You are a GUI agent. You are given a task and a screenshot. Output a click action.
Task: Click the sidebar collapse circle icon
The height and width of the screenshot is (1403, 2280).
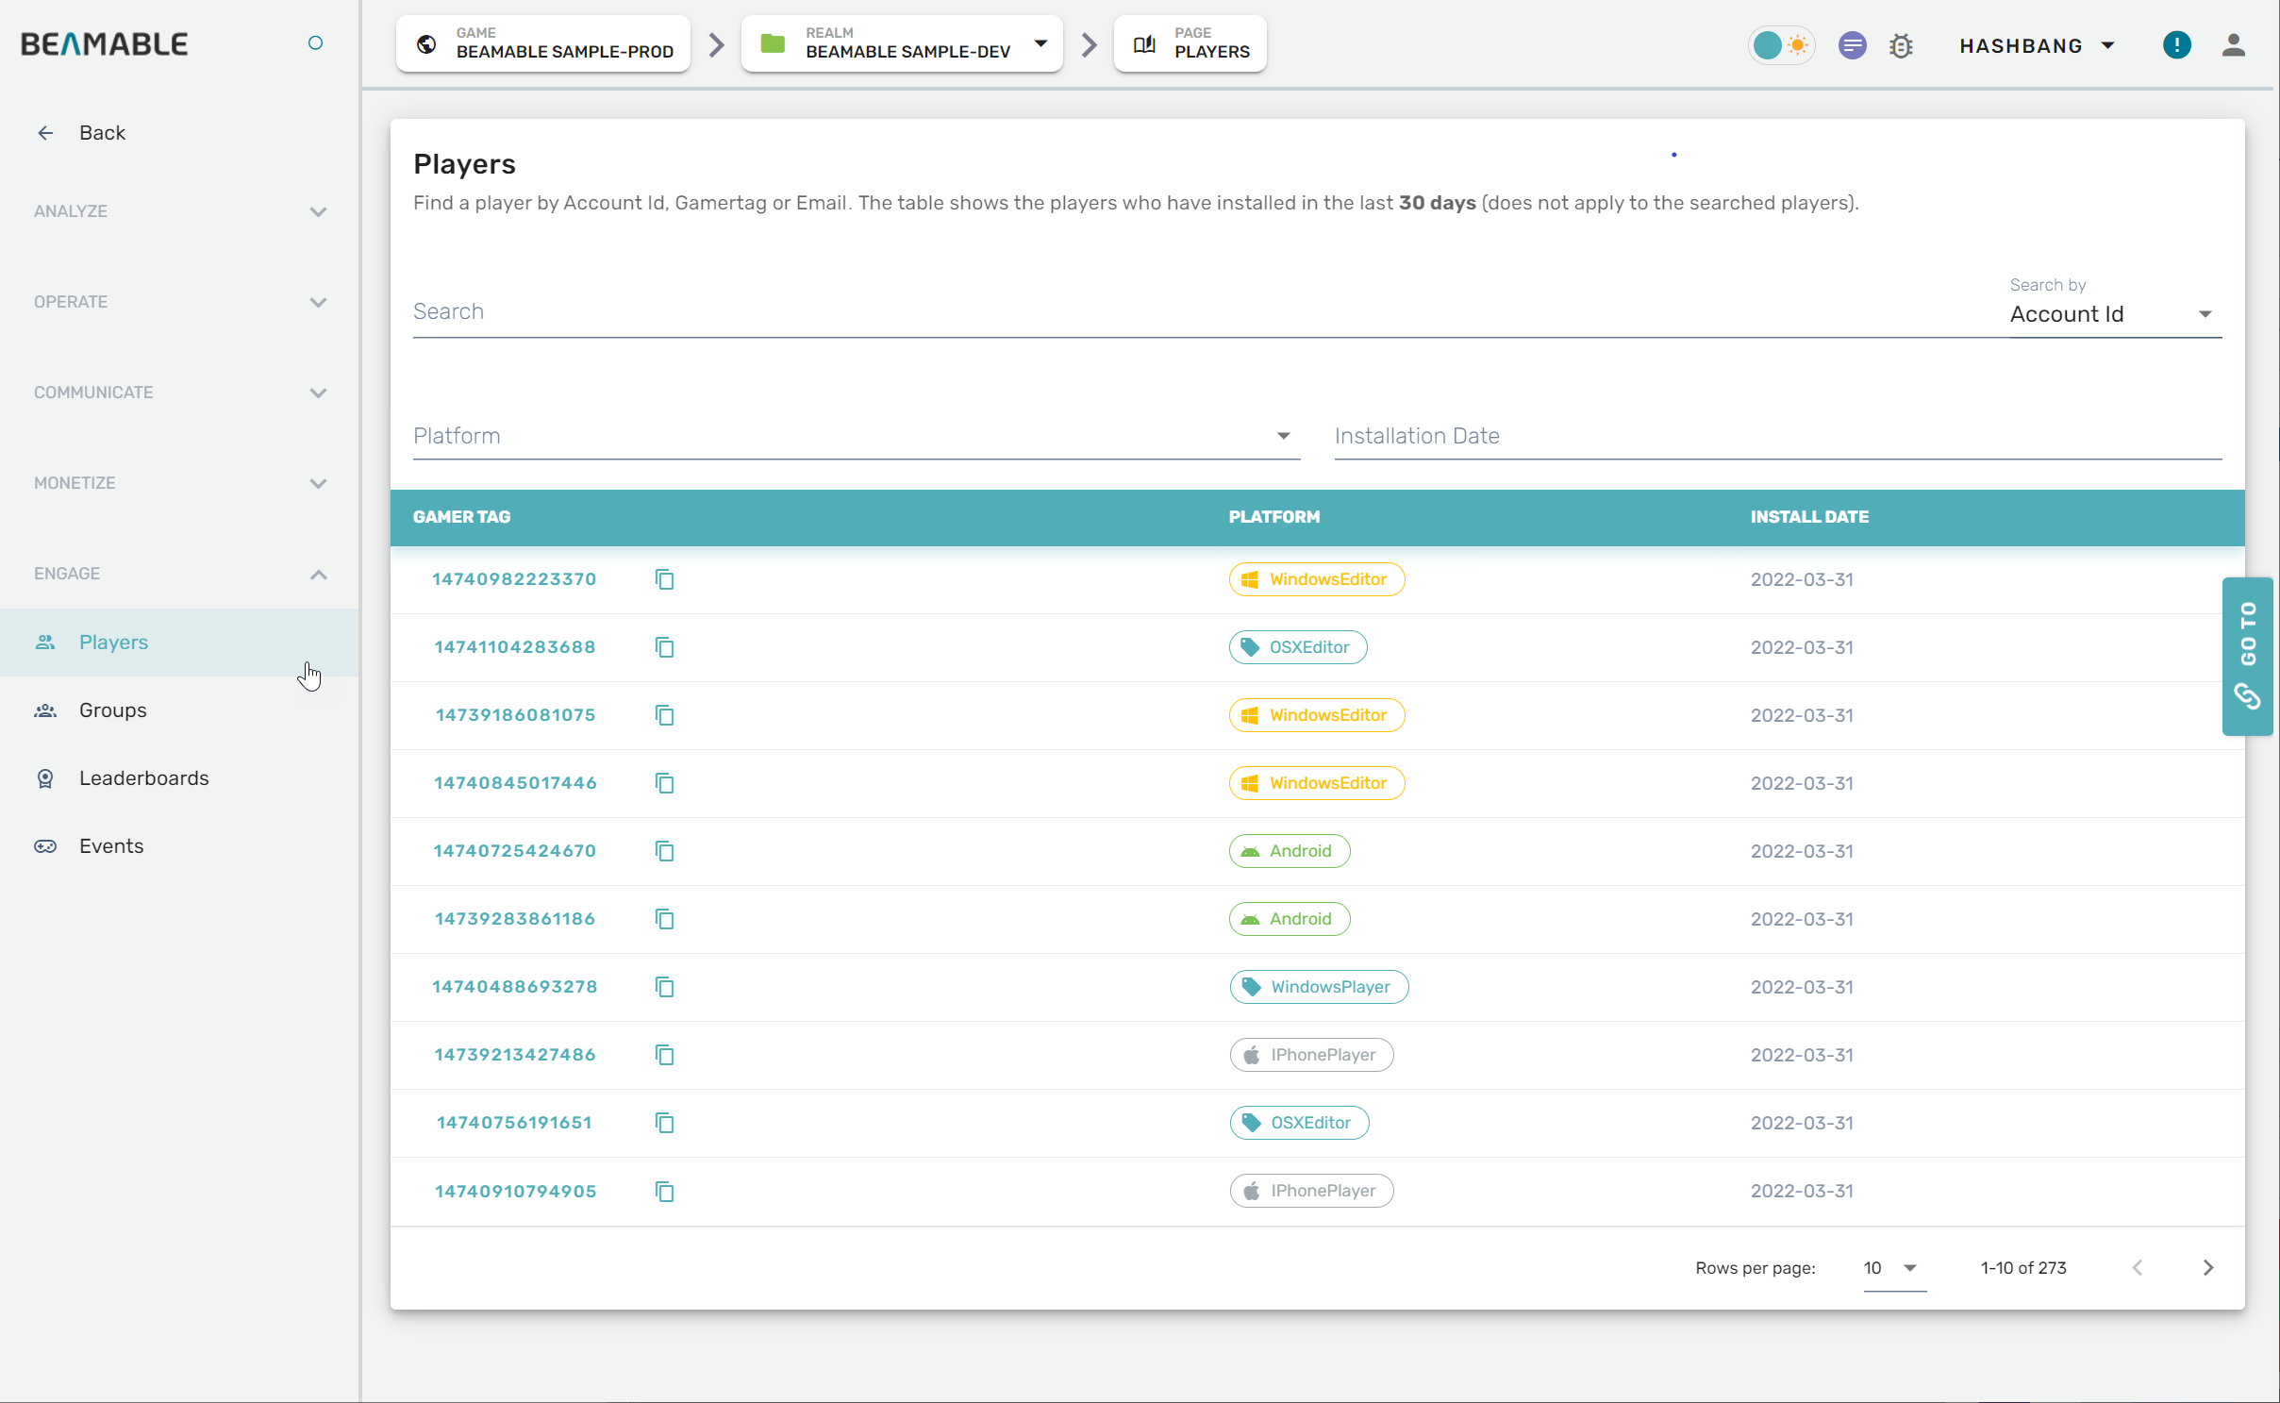pos(315,43)
